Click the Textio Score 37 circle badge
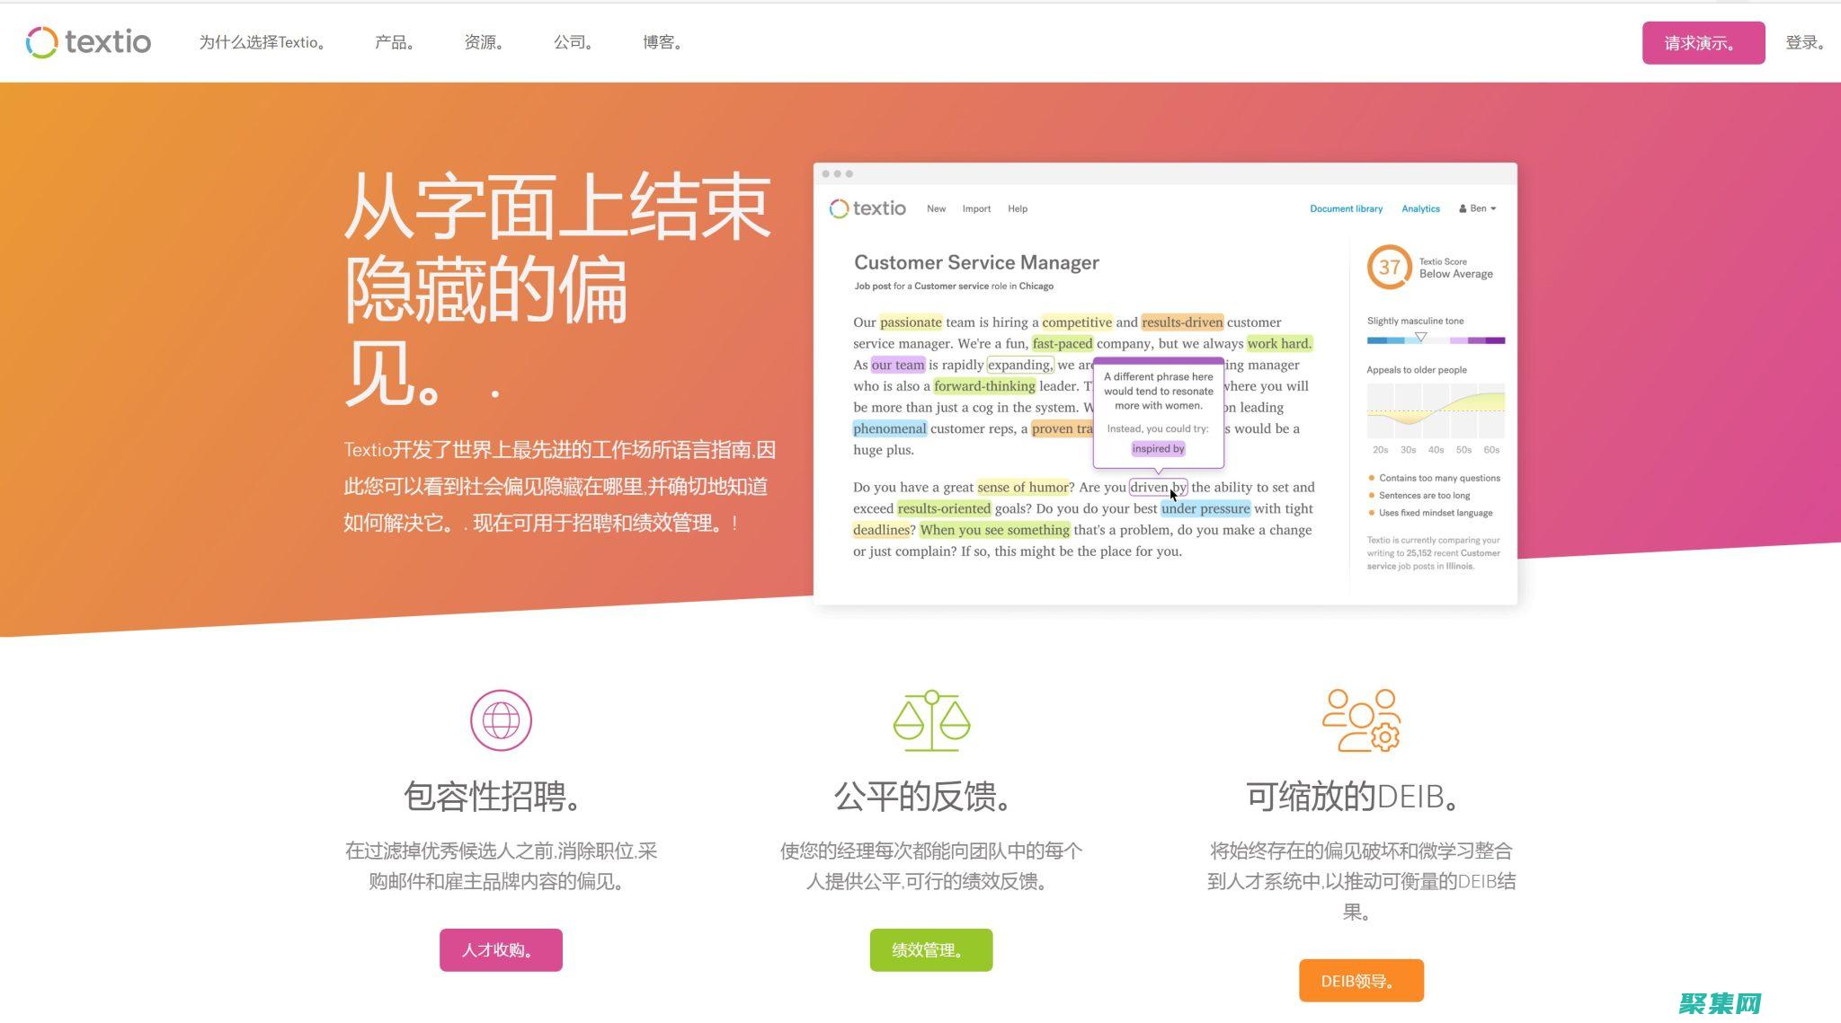 click(1390, 266)
